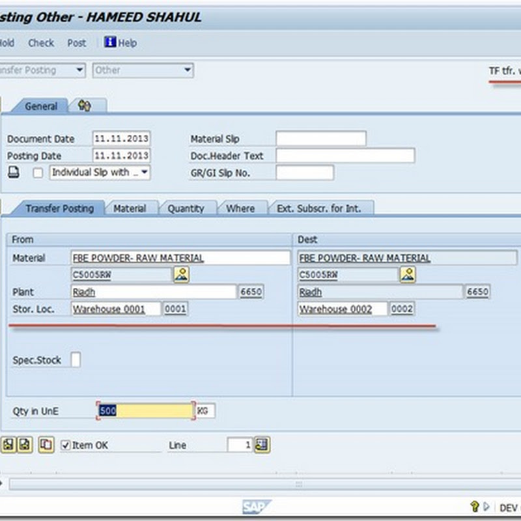Open the Other reference dropdown
Viewport: 521px width, 521px height.
point(143,70)
